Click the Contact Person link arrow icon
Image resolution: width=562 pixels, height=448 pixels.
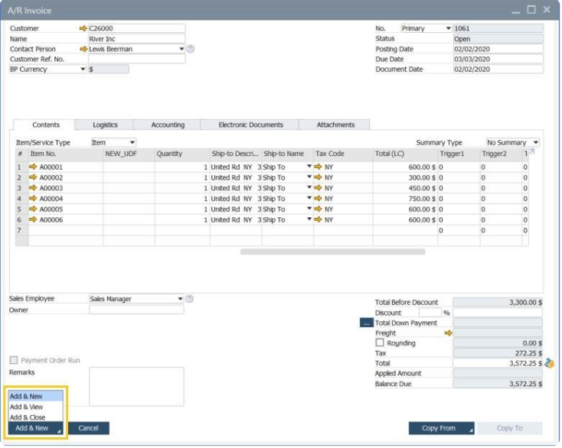pos(83,49)
